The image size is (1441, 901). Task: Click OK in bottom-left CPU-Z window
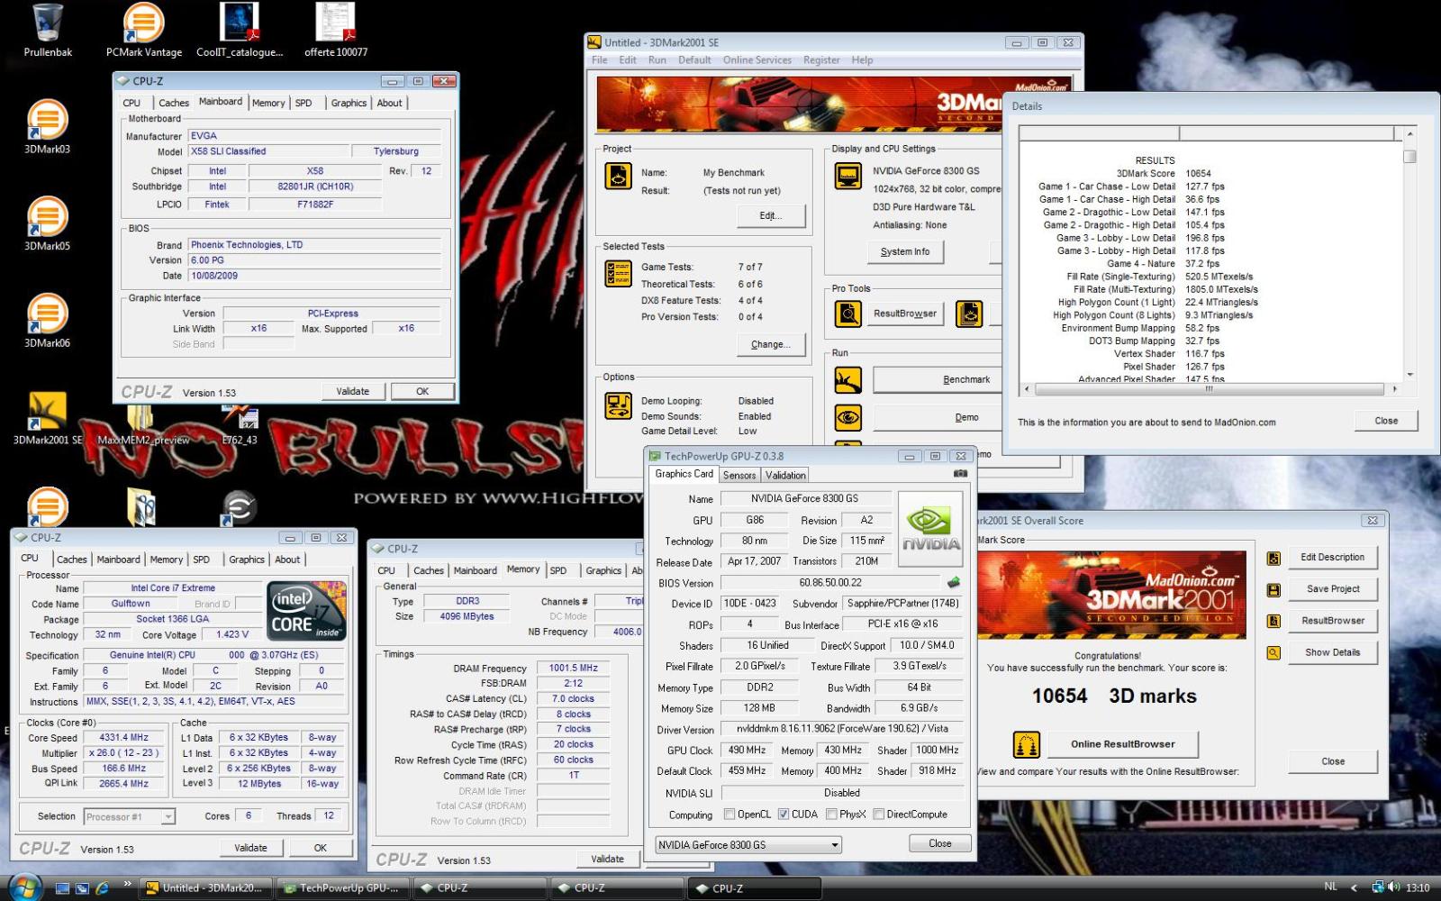(320, 848)
